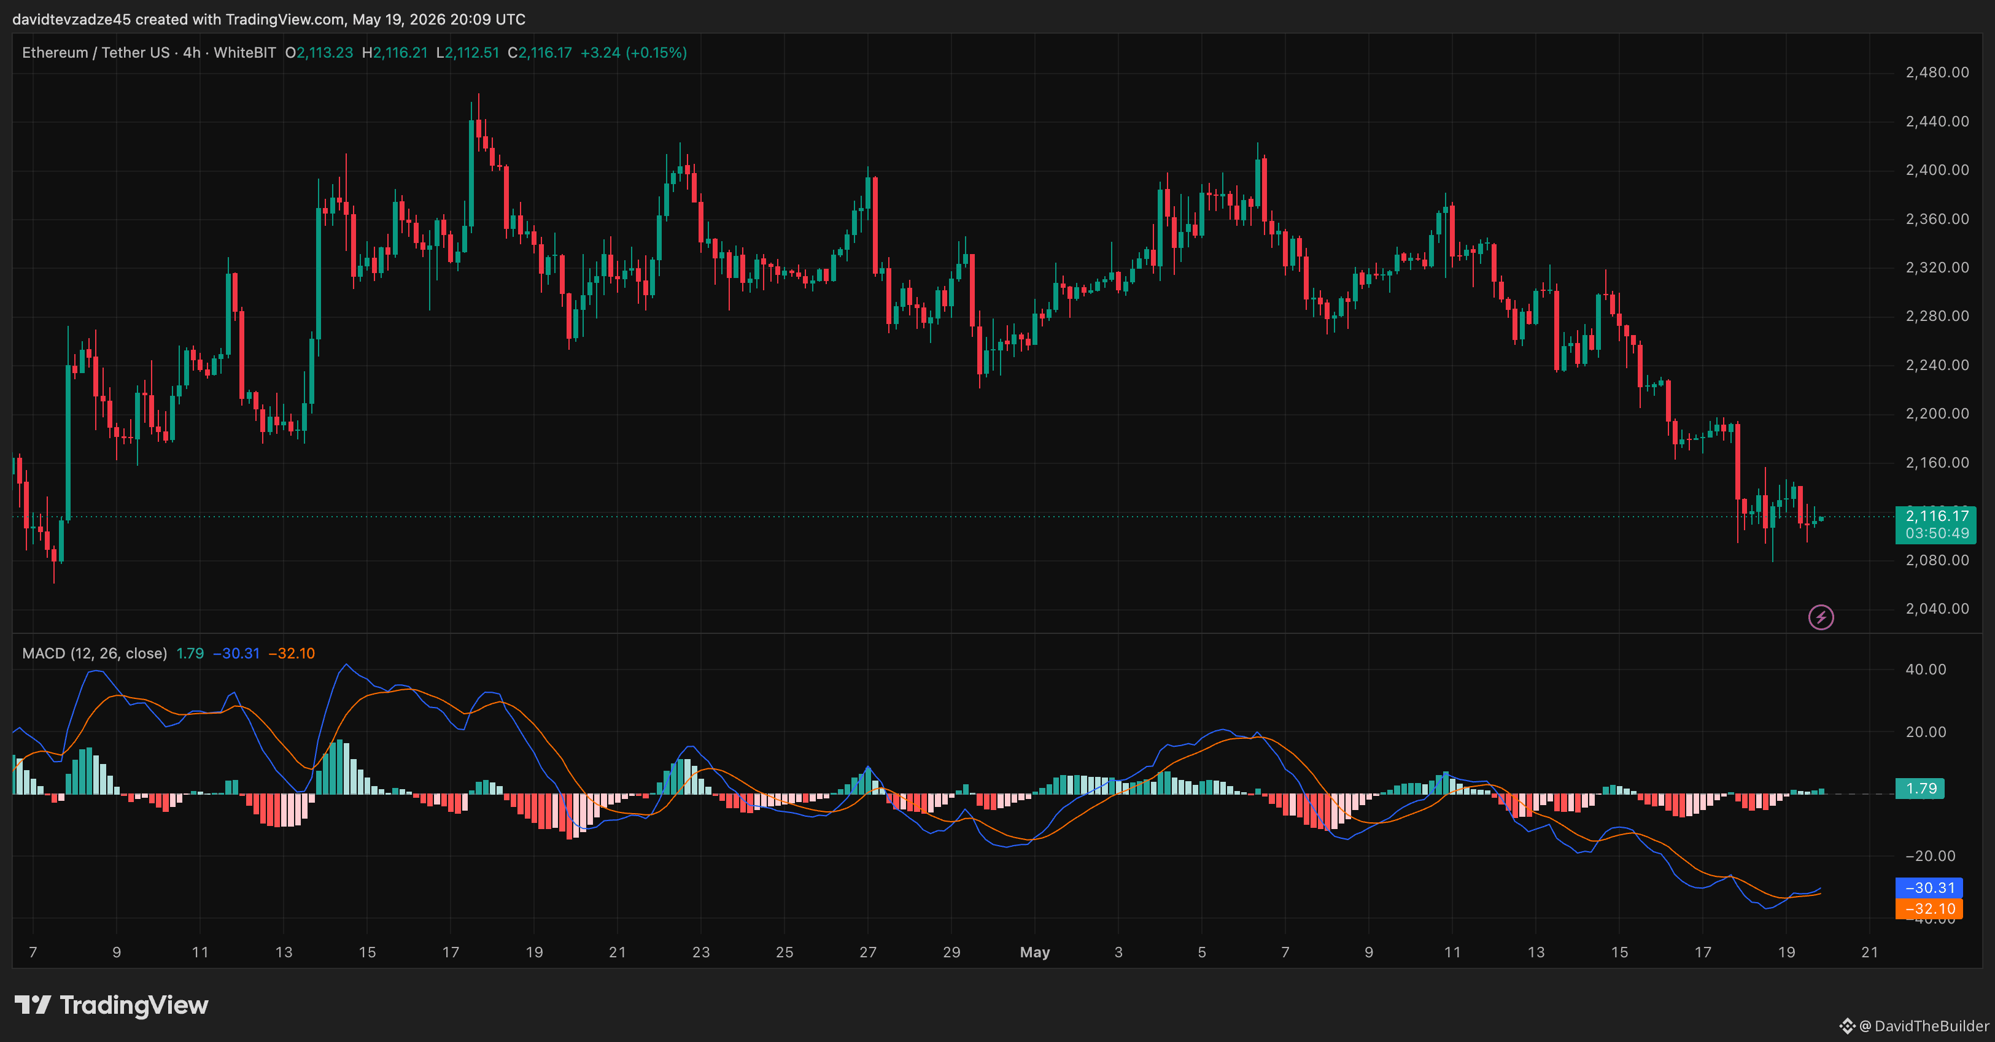The width and height of the screenshot is (1995, 1042).
Task: Click the purple lightning bolt icon
Action: (1821, 617)
